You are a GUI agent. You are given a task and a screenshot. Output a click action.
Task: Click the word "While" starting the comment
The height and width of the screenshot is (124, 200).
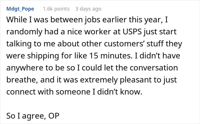coord(17,21)
